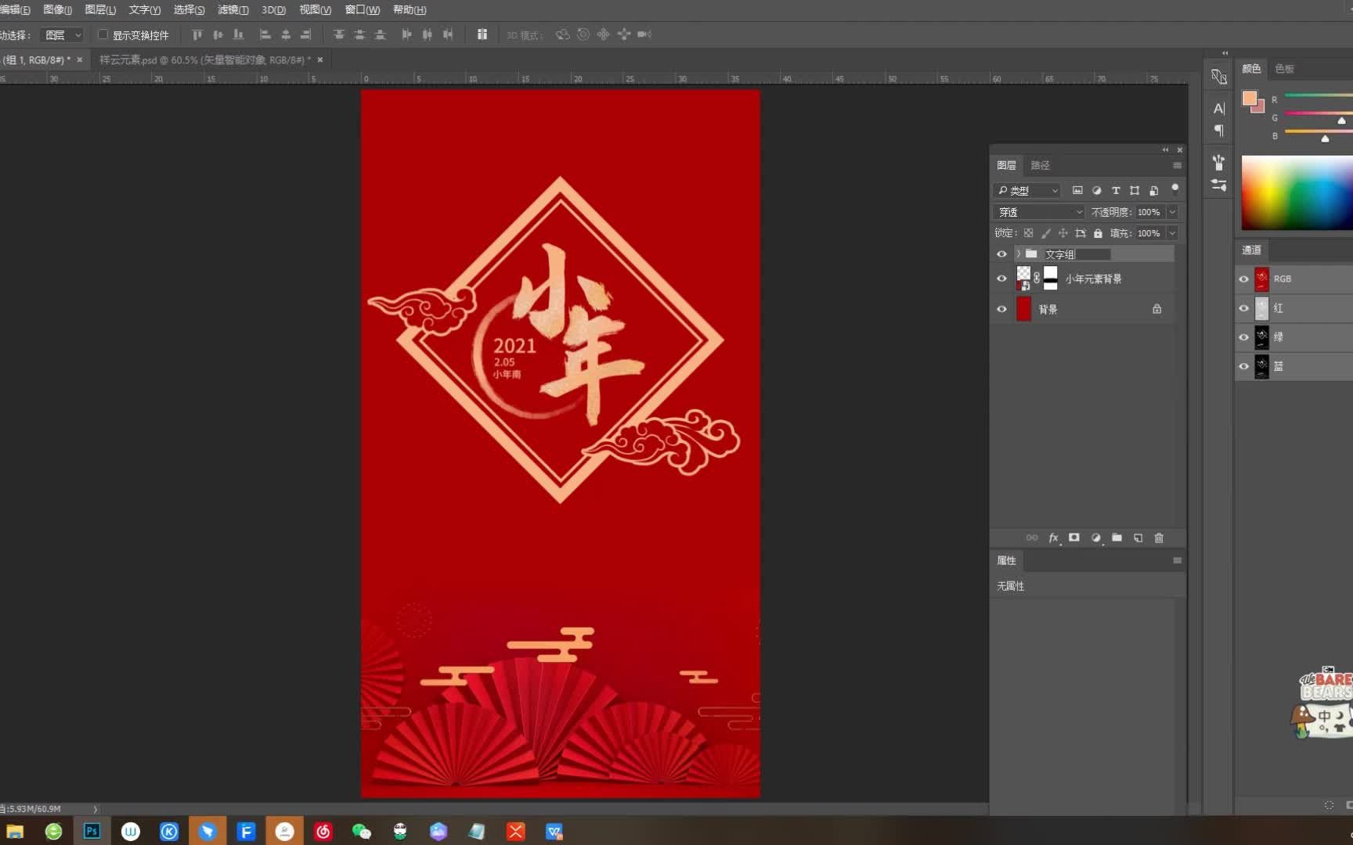The image size is (1353, 845).
Task: Open the 窗口(W) menu
Action: [x=362, y=9]
